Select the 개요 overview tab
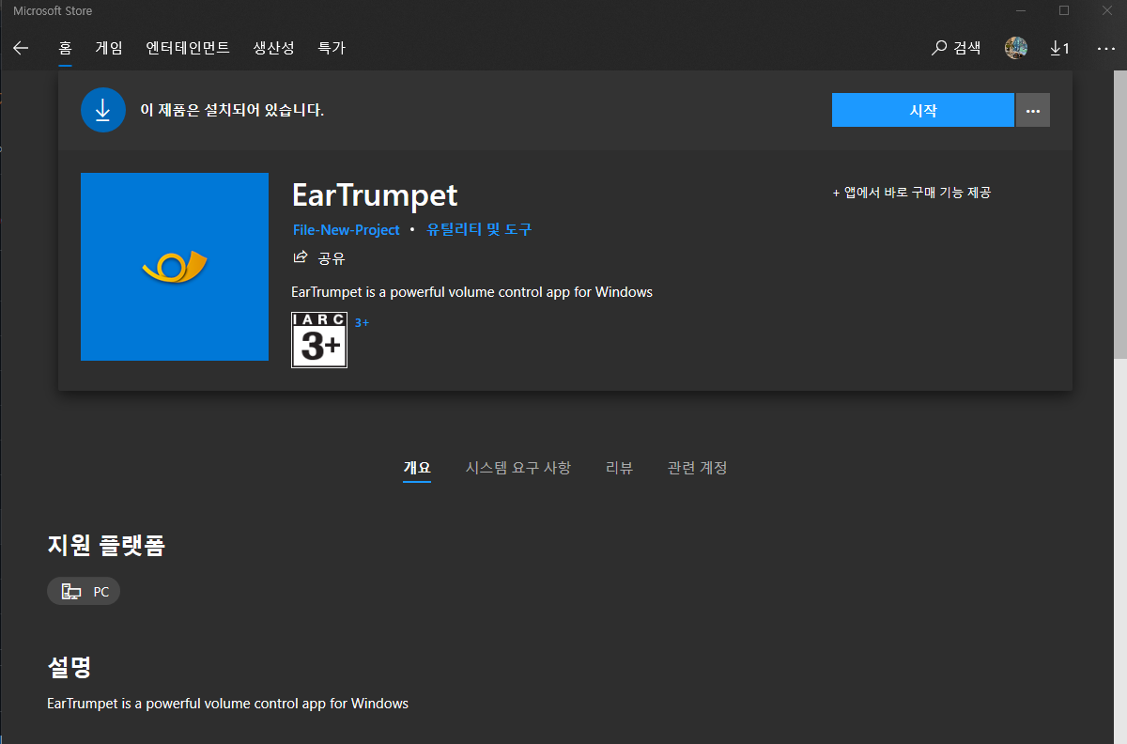The image size is (1127, 744). [417, 468]
